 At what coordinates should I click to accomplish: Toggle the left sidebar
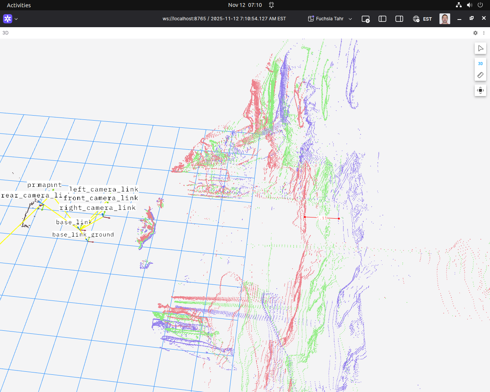tap(382, 19)
